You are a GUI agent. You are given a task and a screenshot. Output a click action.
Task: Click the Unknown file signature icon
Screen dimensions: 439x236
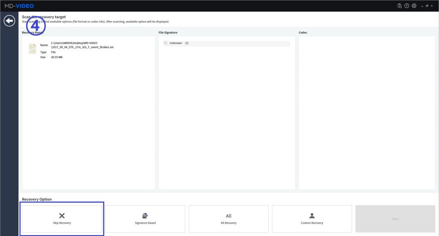165,43
